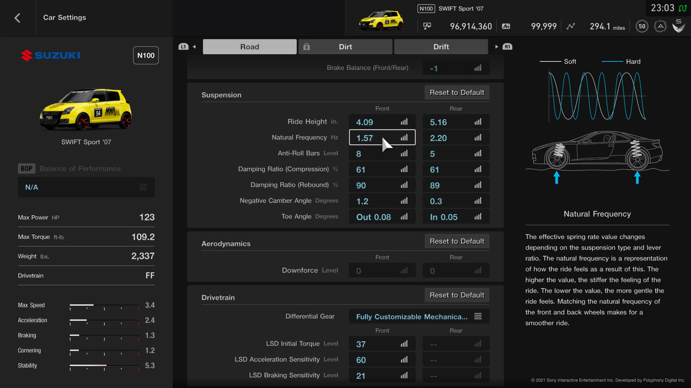The image size is (691, 388).
Task: Reset Aerodynamics settings to default
Action: click(457, 241)
